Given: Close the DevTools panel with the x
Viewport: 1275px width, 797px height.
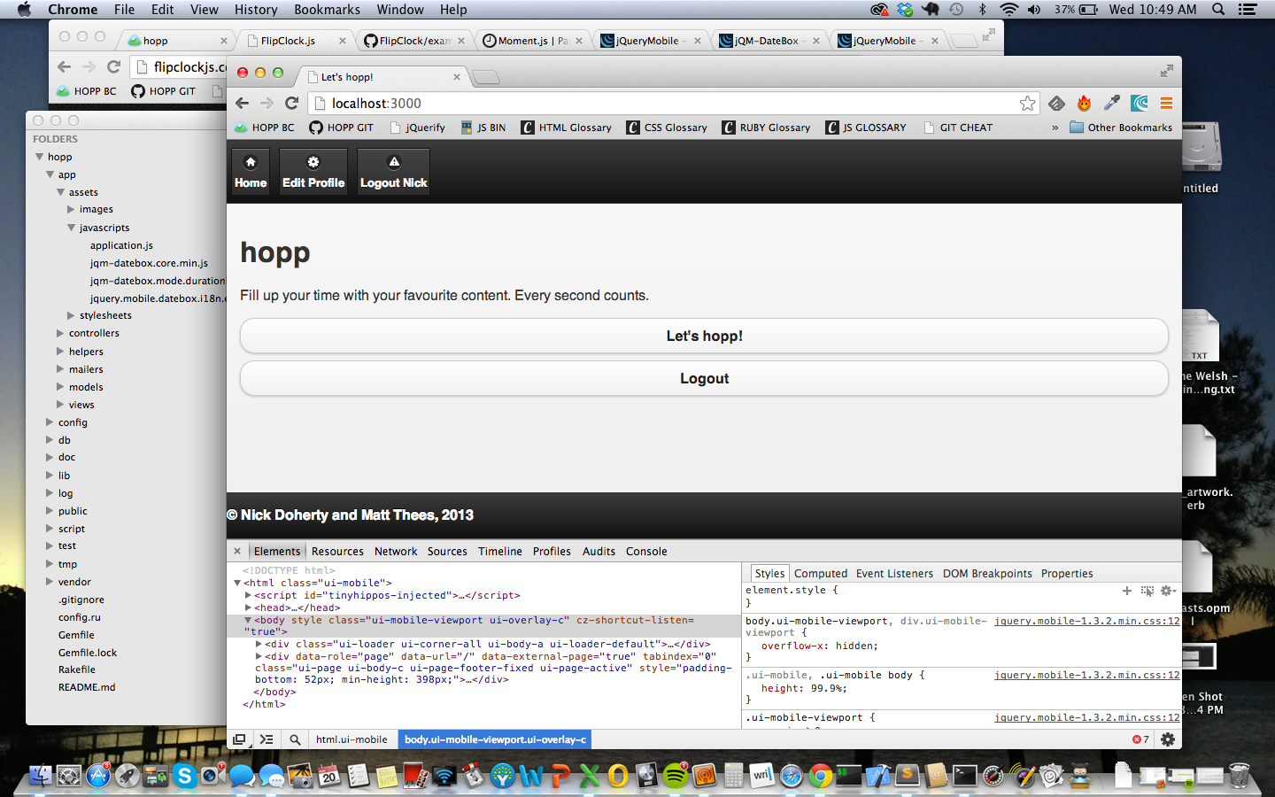Looking at the screenshot, I should (x=237, y=551).
